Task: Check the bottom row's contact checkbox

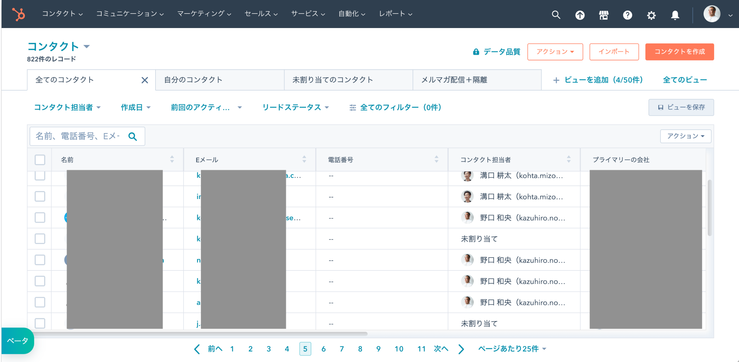Action: [x=40, y=323]
